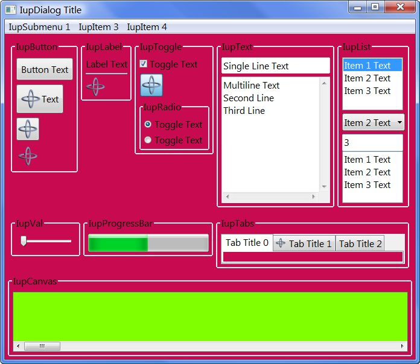This screenshot has width=420, height=364.
Task: Click the multiline text scroll up arrow
Action: pyautogui.click(x=325, y=83)
